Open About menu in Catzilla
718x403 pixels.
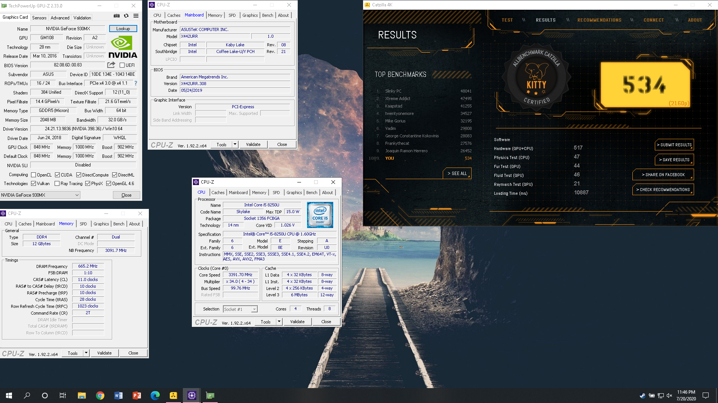695,20
